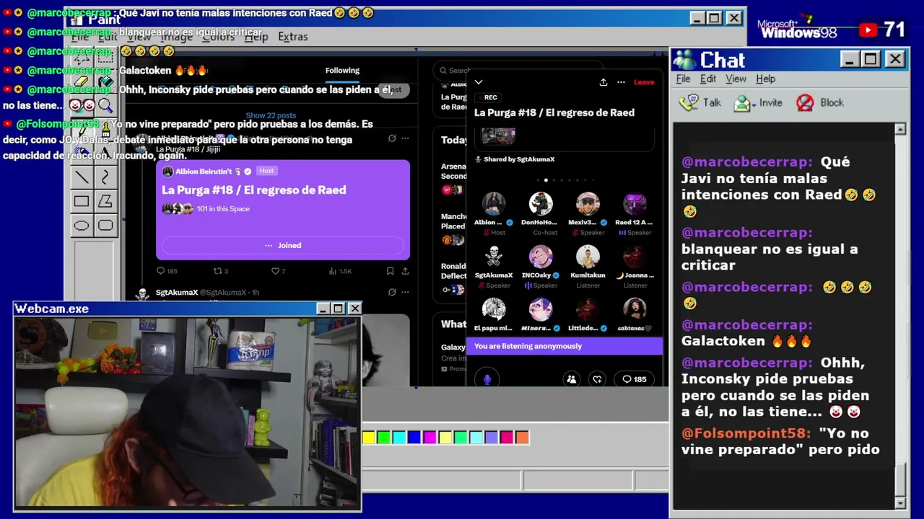Toggle the microphone button in the Space
Image resolution: width=924 pixels, height=519 pixels.
pyautogui.click(x=487, y=379)
